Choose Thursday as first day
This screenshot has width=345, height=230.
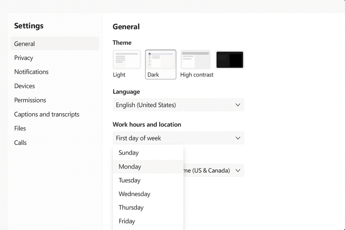[x=148, y=207]
